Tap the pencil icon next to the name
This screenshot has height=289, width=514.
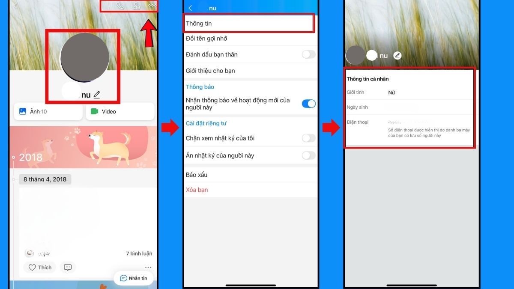pos(97,95)
